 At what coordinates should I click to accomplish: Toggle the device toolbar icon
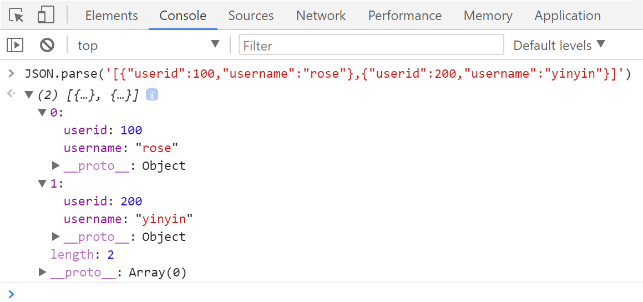click(45, 16)
